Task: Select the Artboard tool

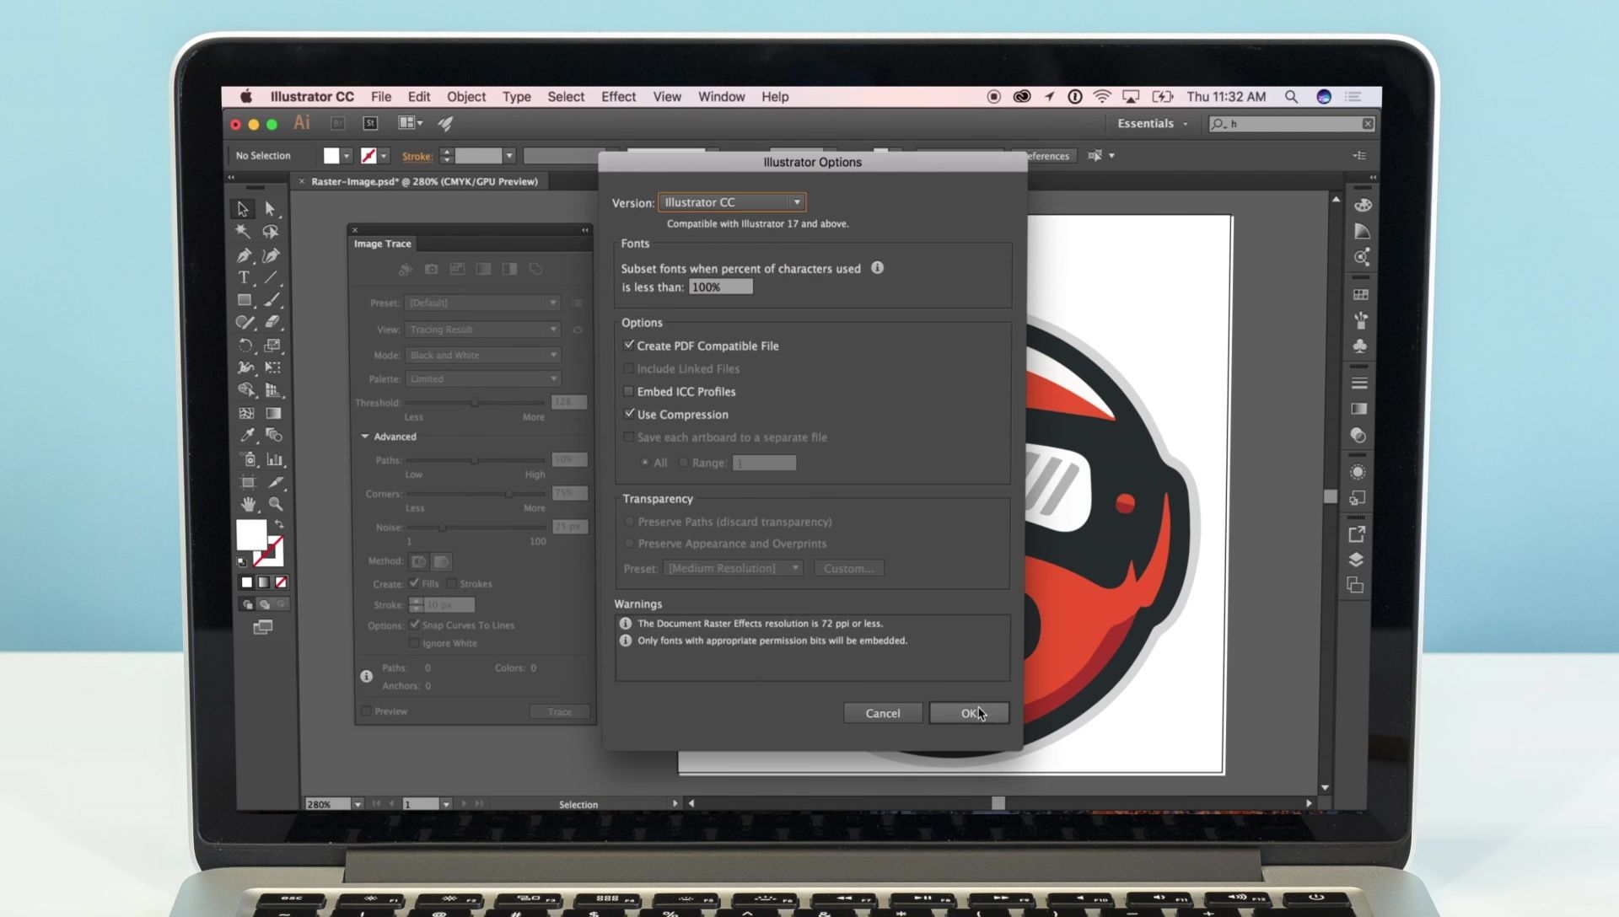Action: click(x=248, y=481)
